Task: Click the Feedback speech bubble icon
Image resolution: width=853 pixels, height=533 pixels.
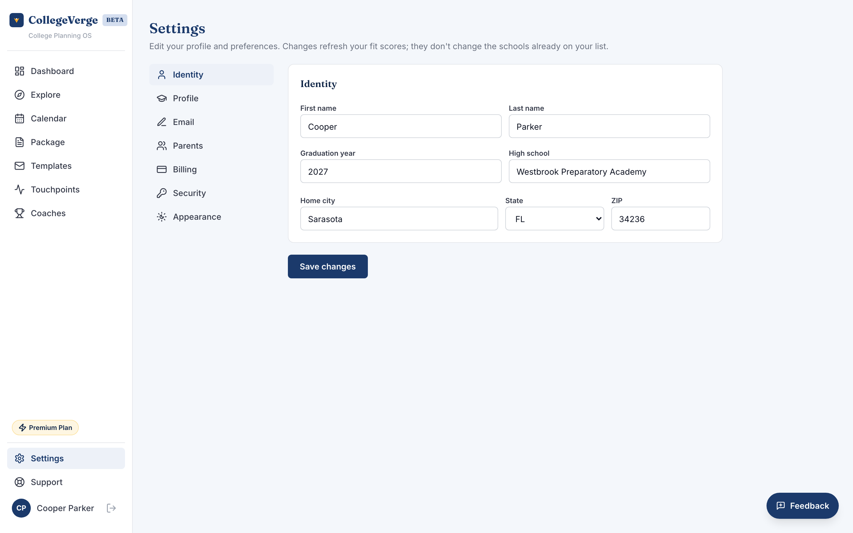Action: click(x=781, y=505)
